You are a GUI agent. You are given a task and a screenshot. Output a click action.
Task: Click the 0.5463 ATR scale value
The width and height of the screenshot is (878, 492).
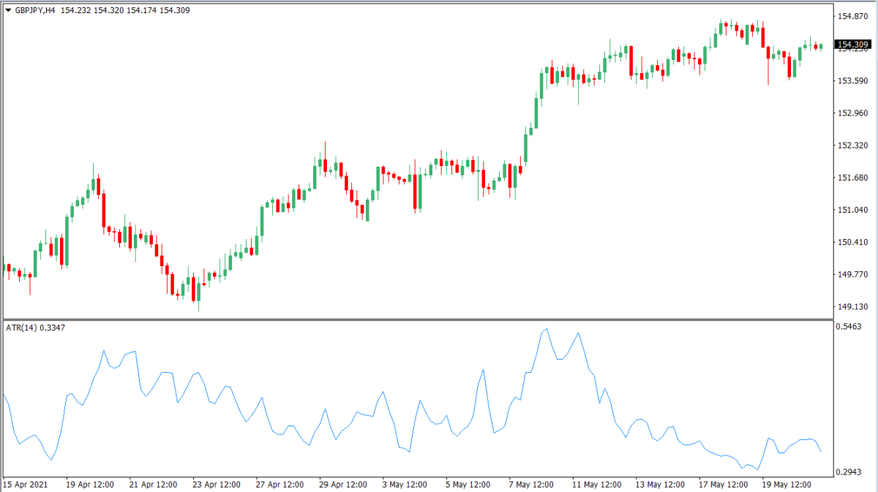[852, 327]
